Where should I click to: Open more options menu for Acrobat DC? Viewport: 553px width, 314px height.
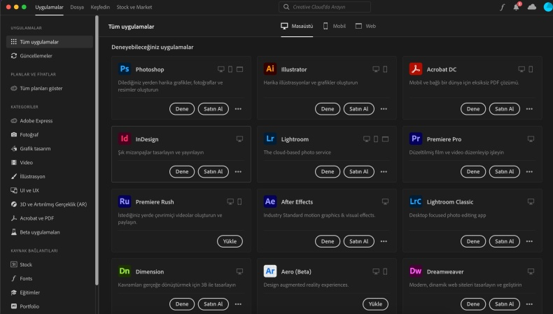click(x=529, y=109)
